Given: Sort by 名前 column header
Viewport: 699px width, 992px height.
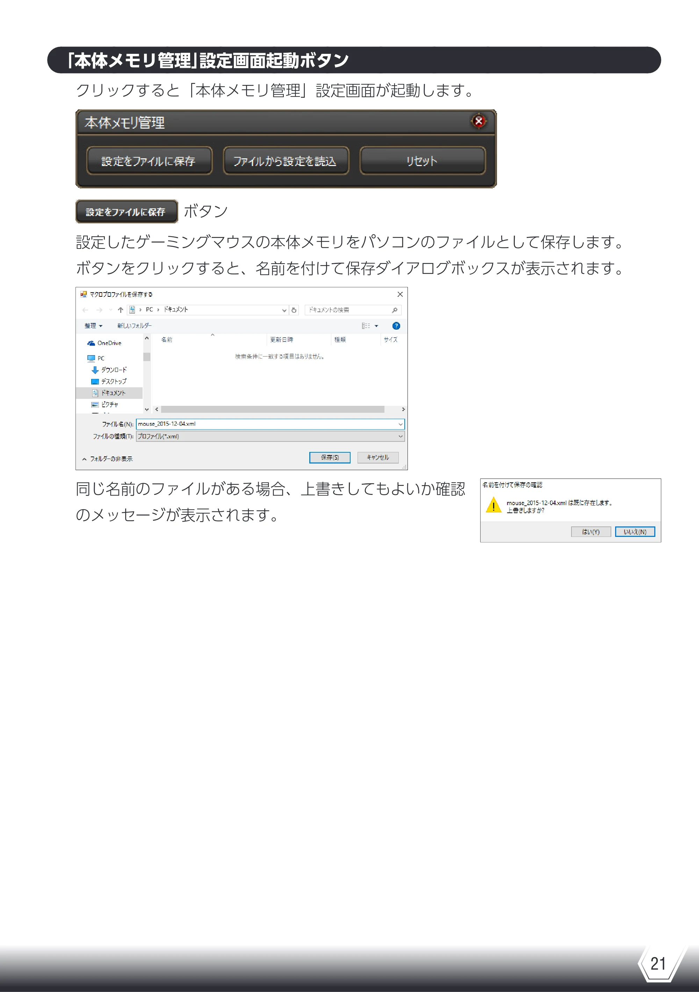Looking at the screenshot, I should tap(167, 340).
